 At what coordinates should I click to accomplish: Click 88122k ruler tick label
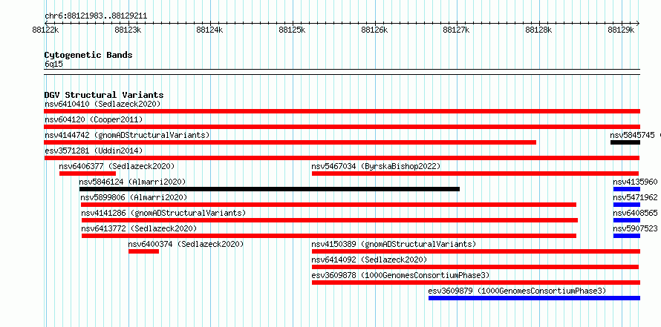pyautogui.click(x=45, y=30)
